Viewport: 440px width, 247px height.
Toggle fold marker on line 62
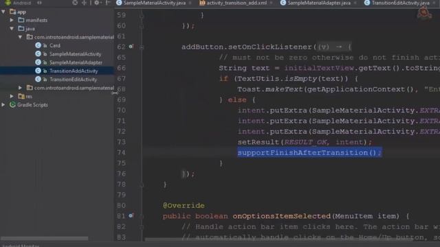(x=142, y=47)
